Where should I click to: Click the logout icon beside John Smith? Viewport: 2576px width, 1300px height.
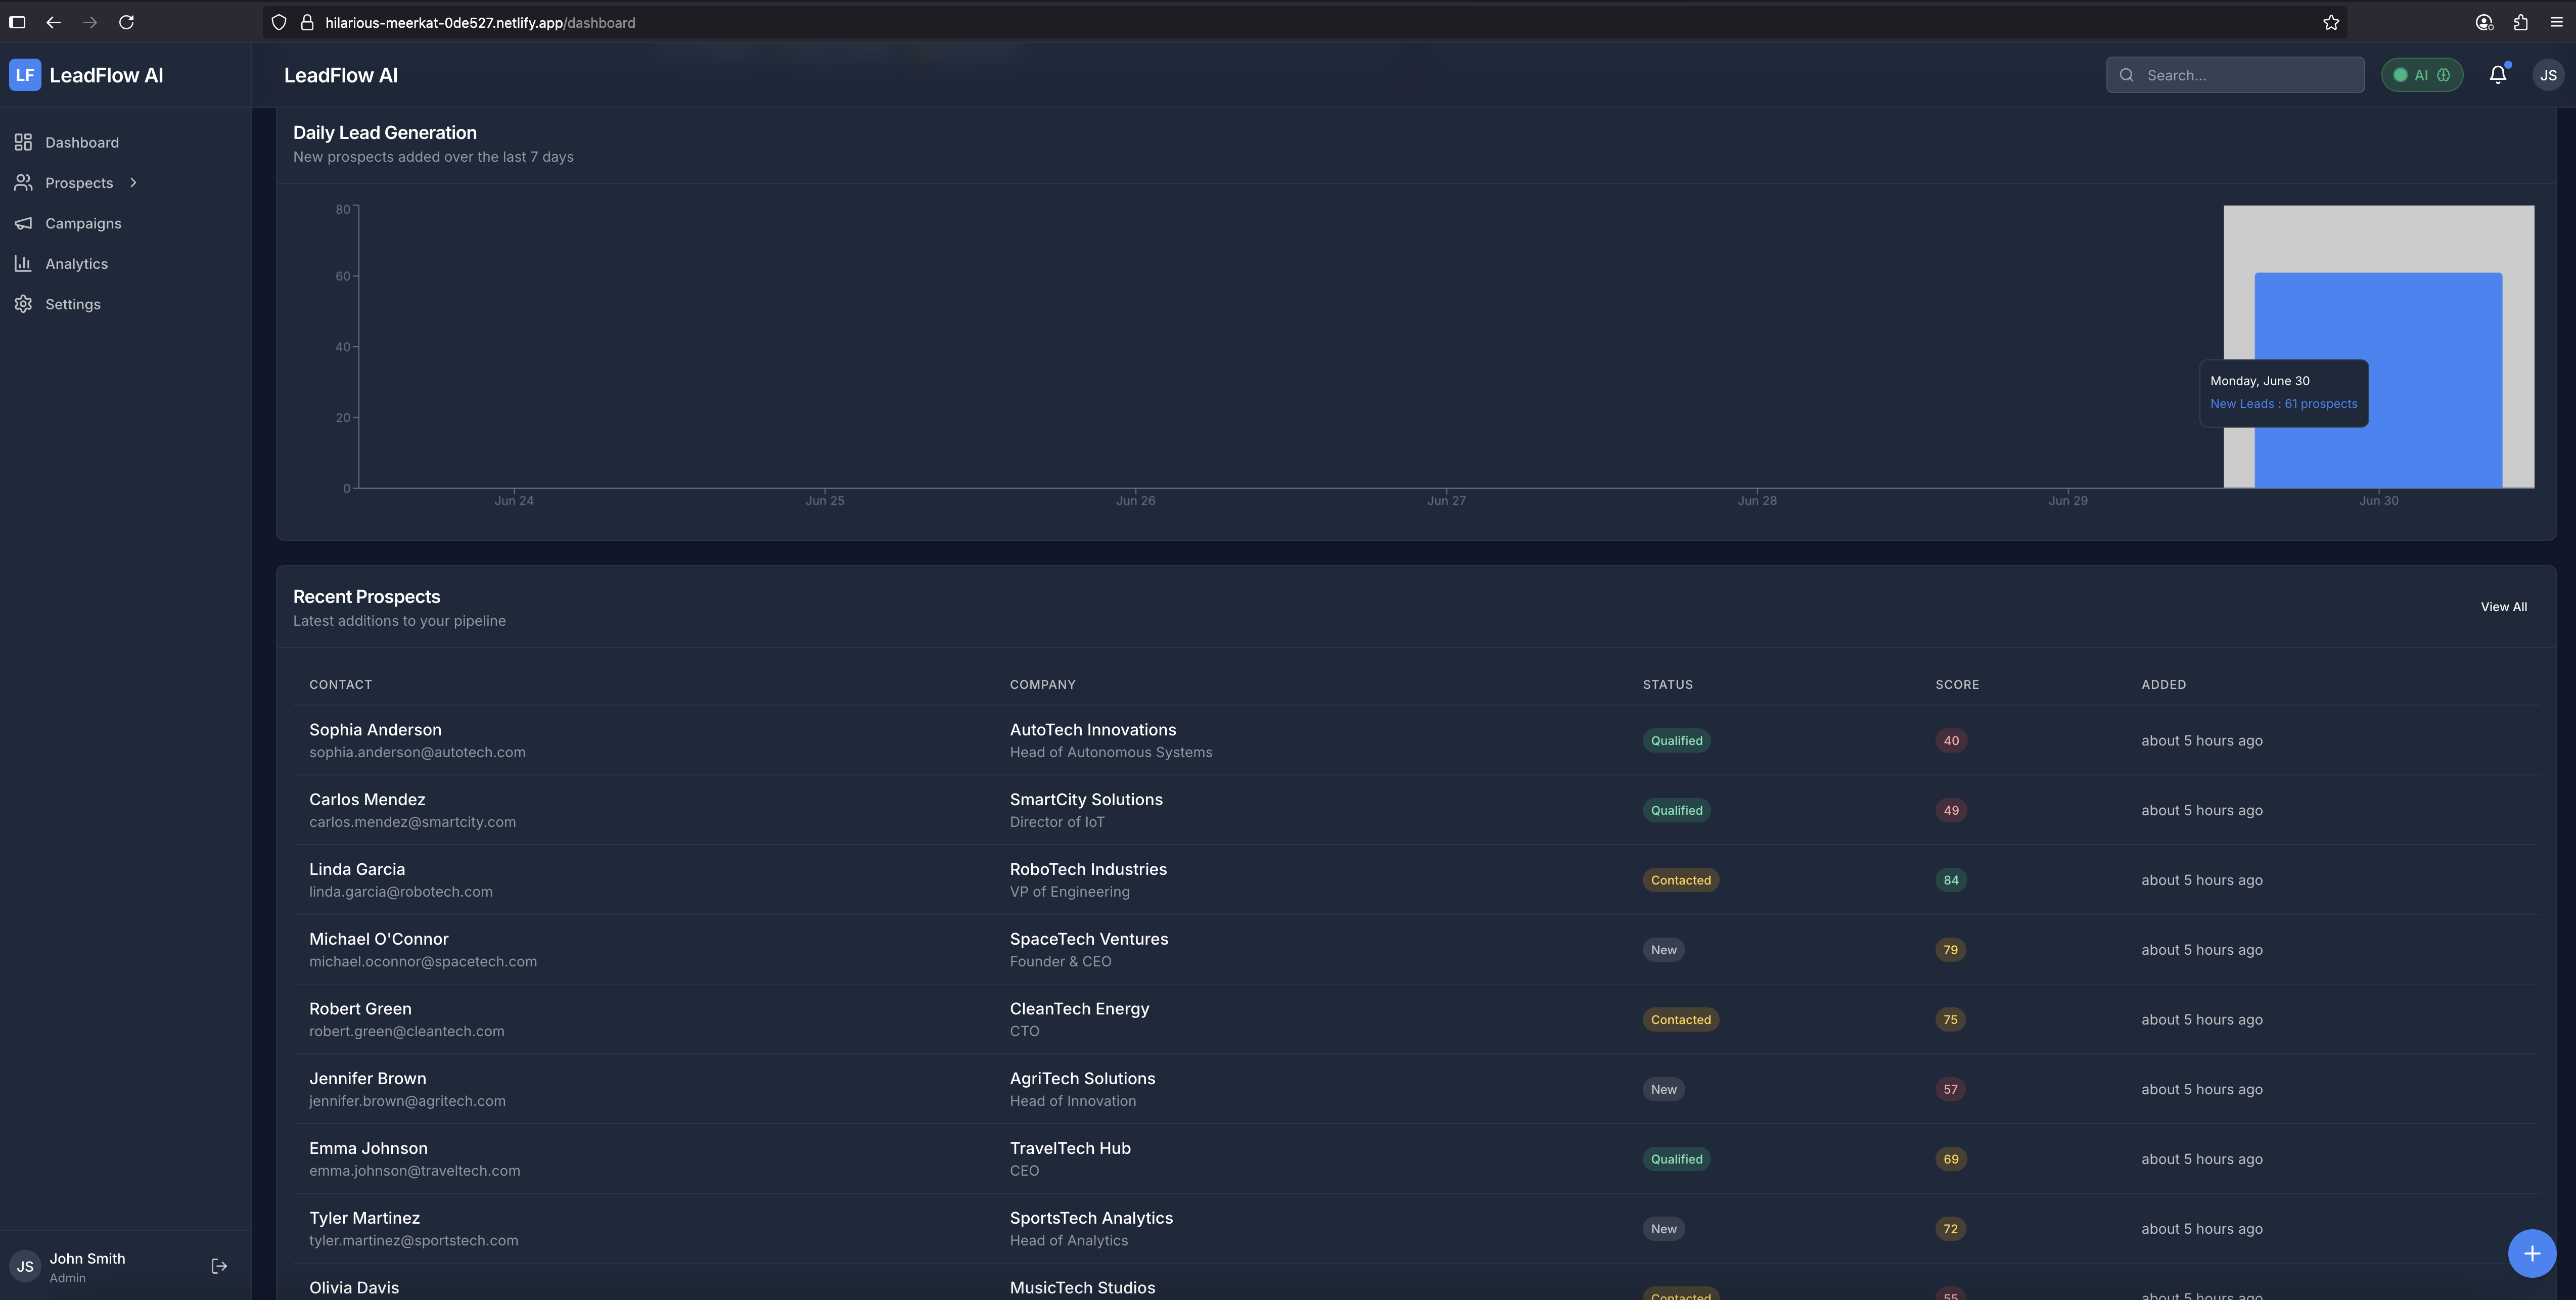tap(219, 1266)
